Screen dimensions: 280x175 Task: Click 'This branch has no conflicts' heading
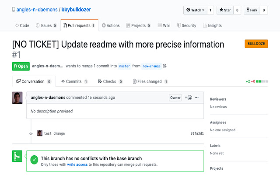91,158
